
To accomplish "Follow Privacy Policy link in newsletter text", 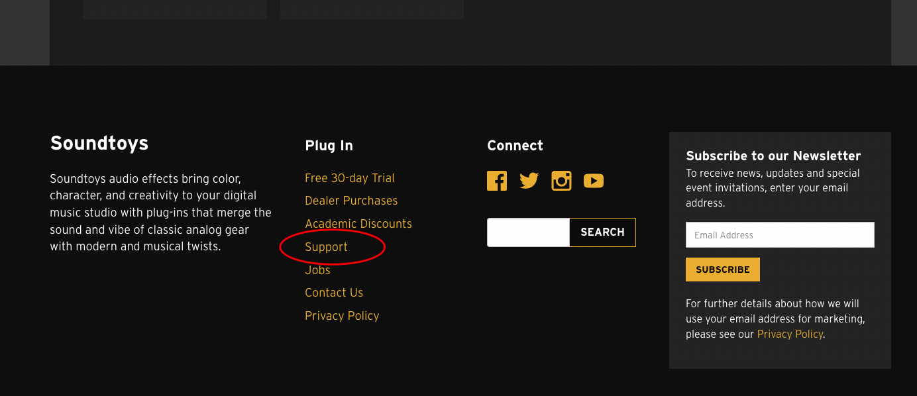I will tap(790, 334).
